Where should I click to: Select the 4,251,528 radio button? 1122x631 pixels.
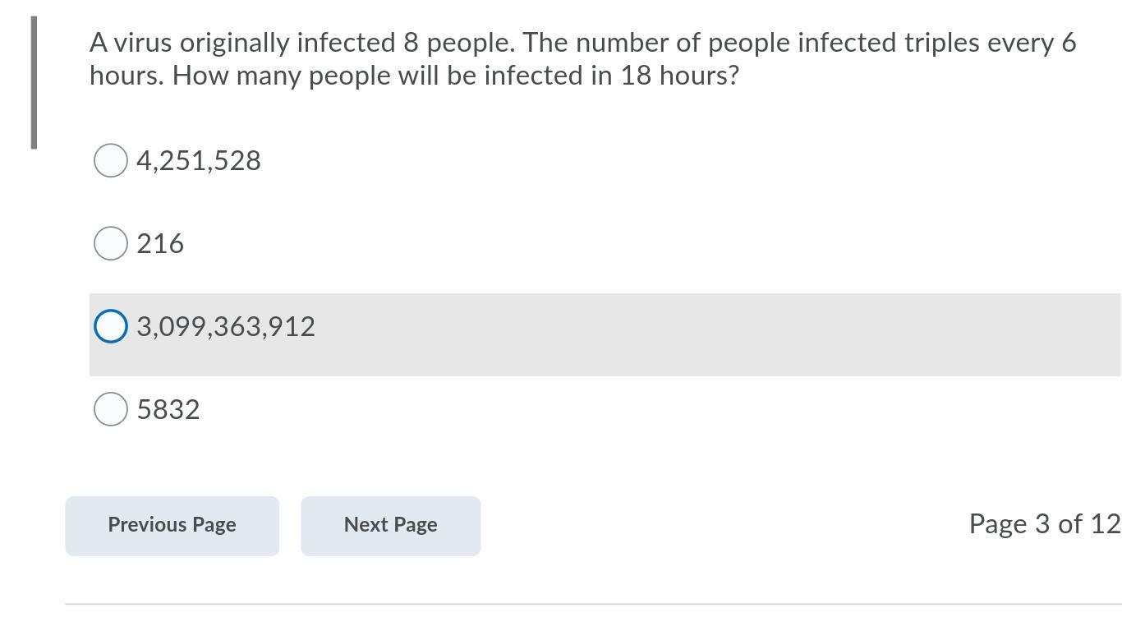point(111,160)
